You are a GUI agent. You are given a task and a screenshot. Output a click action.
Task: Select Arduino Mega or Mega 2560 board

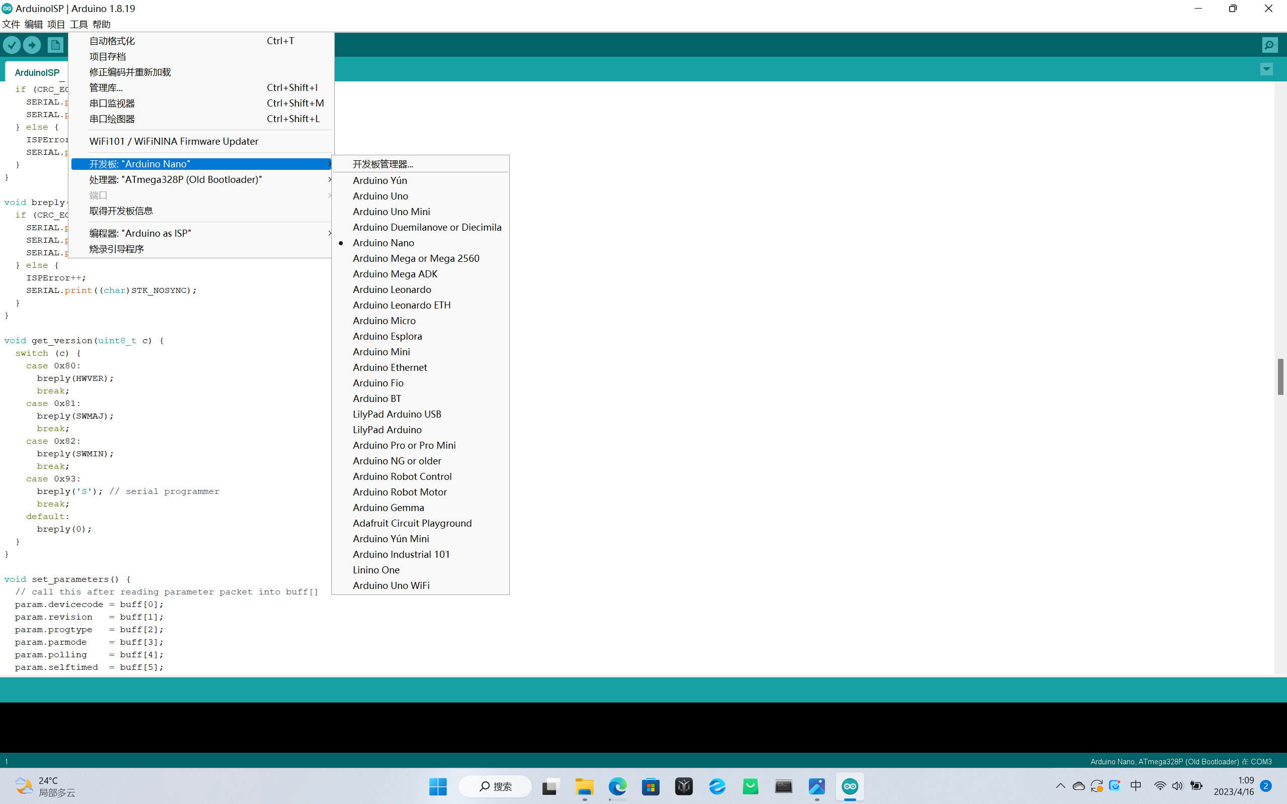click(x=420, y=258)
